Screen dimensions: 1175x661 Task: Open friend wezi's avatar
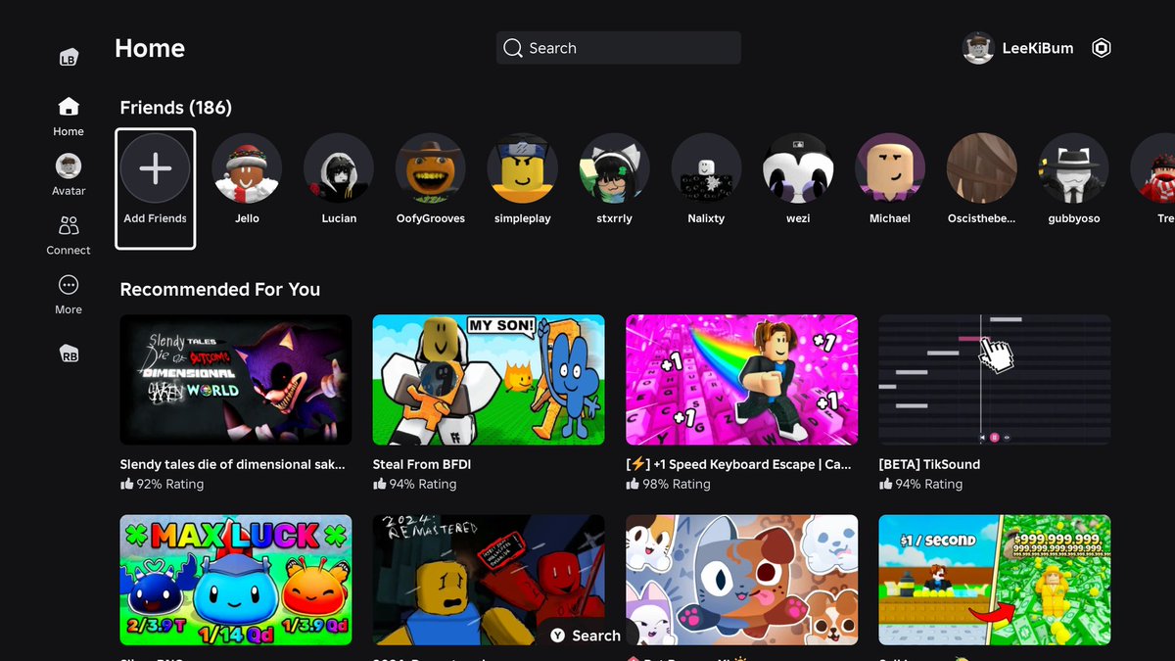click(798, 168)
